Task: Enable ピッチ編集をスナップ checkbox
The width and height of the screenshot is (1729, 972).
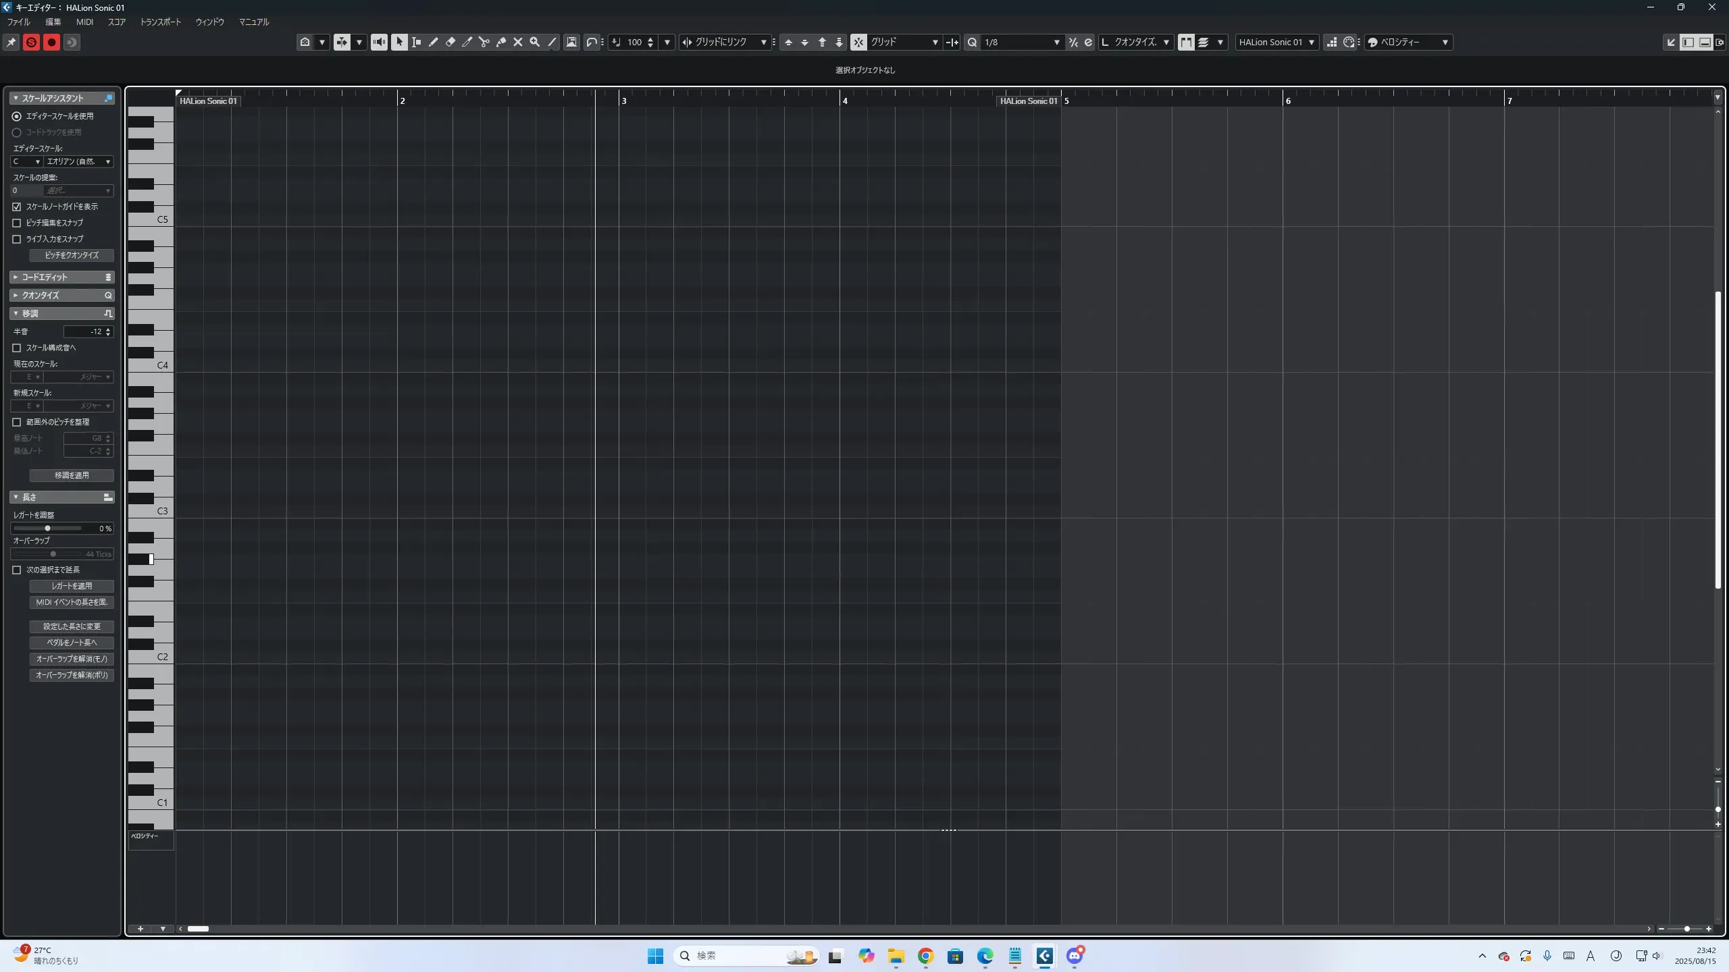Action: pyautogui.click(x=17, y=223)
